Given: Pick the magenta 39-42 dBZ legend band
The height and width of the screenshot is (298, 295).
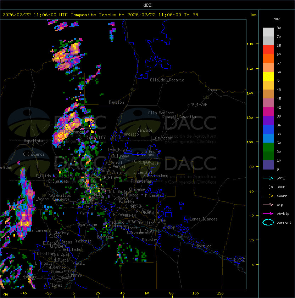Looking at the screenshot, I should click(268, 112).
